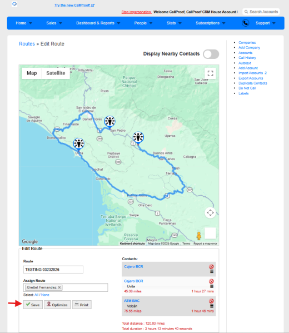The width and height of the screenshot is (289, 333).
Task: Click Total distance 120.63 miles text
Action: tap(143, 323)
